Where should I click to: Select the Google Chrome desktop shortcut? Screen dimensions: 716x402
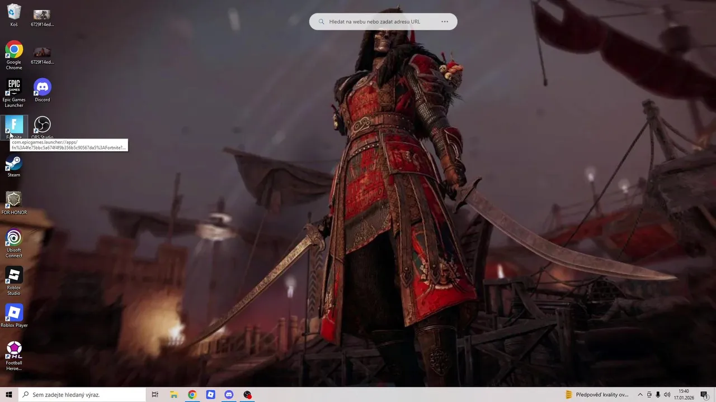pyautogui.click(x=14, y=55)
